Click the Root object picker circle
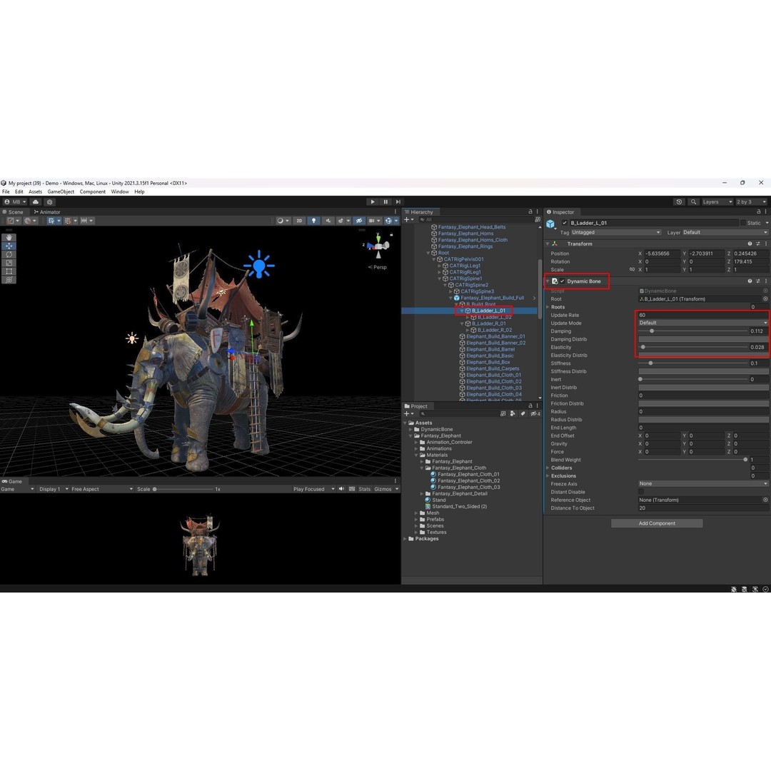The width and height of the screenshot is (771, 771). (765, 299)
